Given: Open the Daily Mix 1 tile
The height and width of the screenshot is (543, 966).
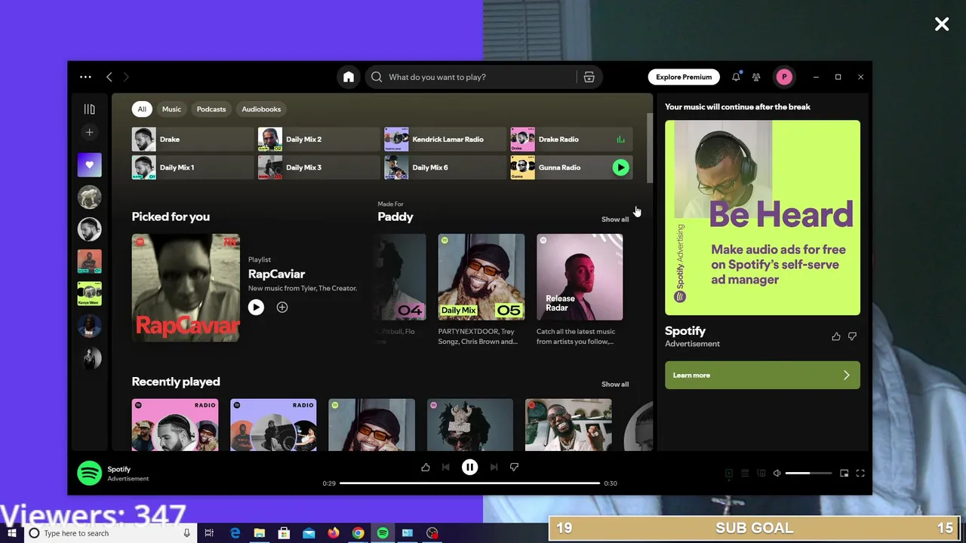Looking at the screenshot, I should [192, 167].
